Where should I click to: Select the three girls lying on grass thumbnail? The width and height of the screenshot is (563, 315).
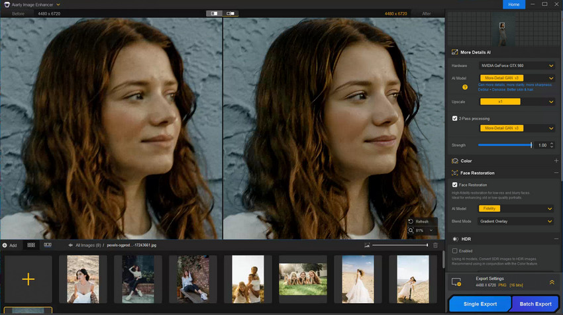pos(303,279)
